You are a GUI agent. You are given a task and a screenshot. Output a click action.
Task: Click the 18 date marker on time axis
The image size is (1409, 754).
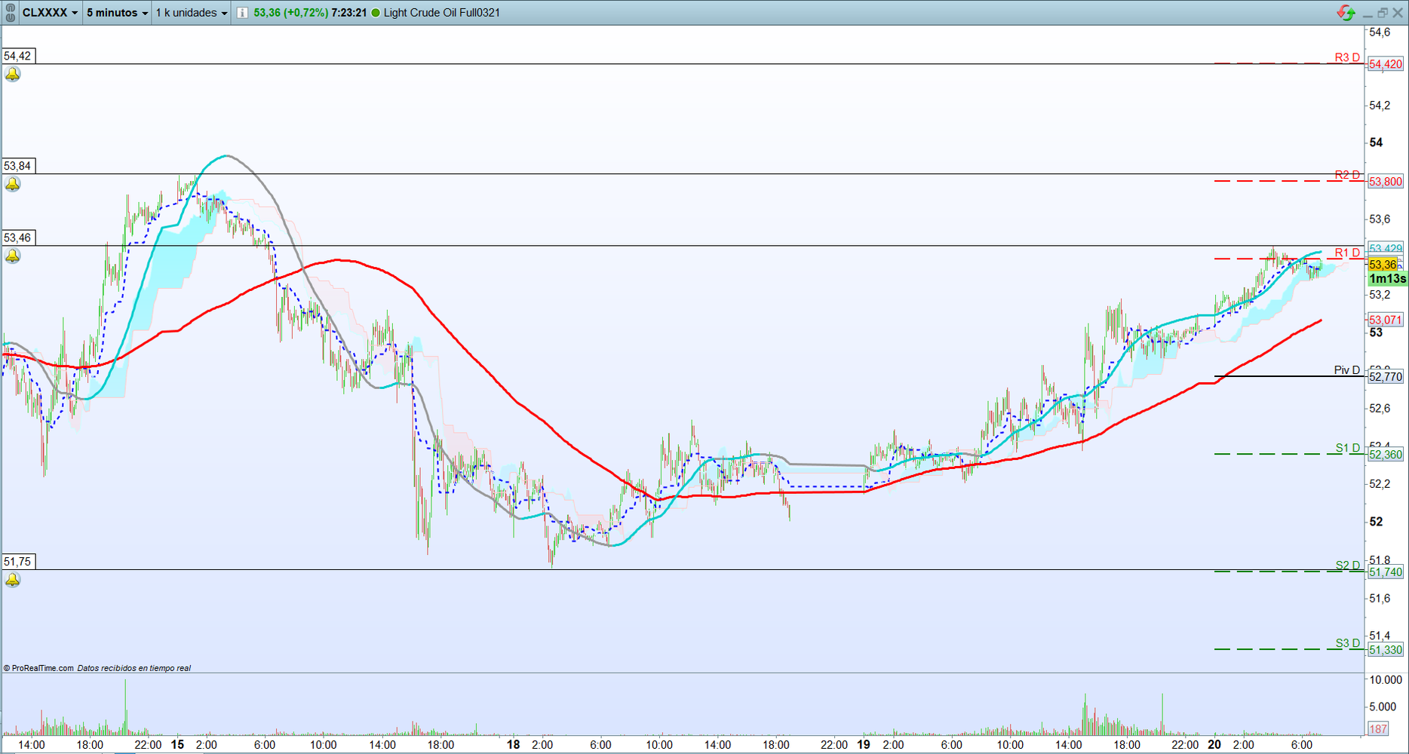[513, 744]
